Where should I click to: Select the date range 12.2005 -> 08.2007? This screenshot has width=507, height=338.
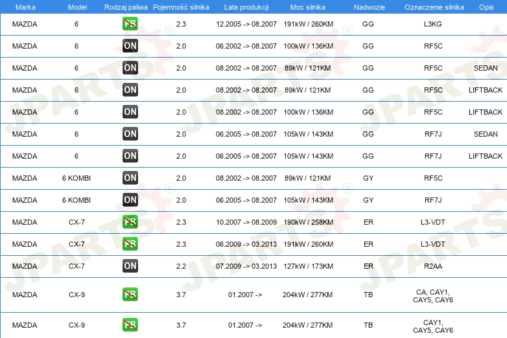click(246, 24)
